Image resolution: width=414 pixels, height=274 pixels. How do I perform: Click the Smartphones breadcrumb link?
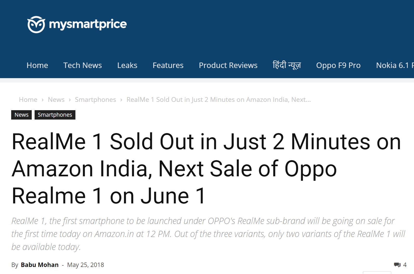95,99
